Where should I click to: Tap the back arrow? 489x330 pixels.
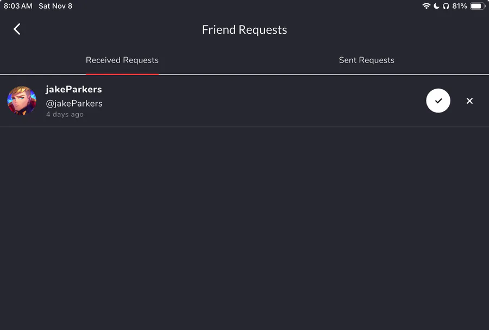(x=17, y=29)
